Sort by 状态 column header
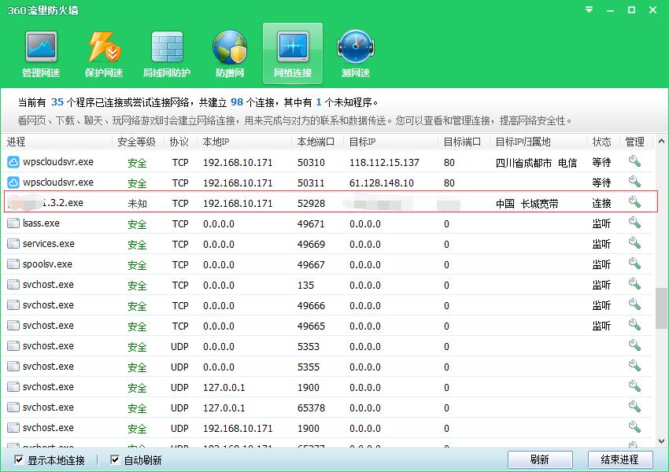Viewport: 669px width, 472px height. pyautogui.click(x=603, y=142)
